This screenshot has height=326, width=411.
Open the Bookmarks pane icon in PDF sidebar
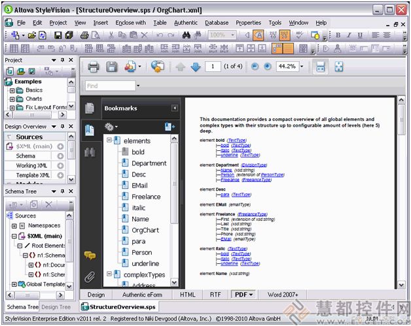point(90,129)
